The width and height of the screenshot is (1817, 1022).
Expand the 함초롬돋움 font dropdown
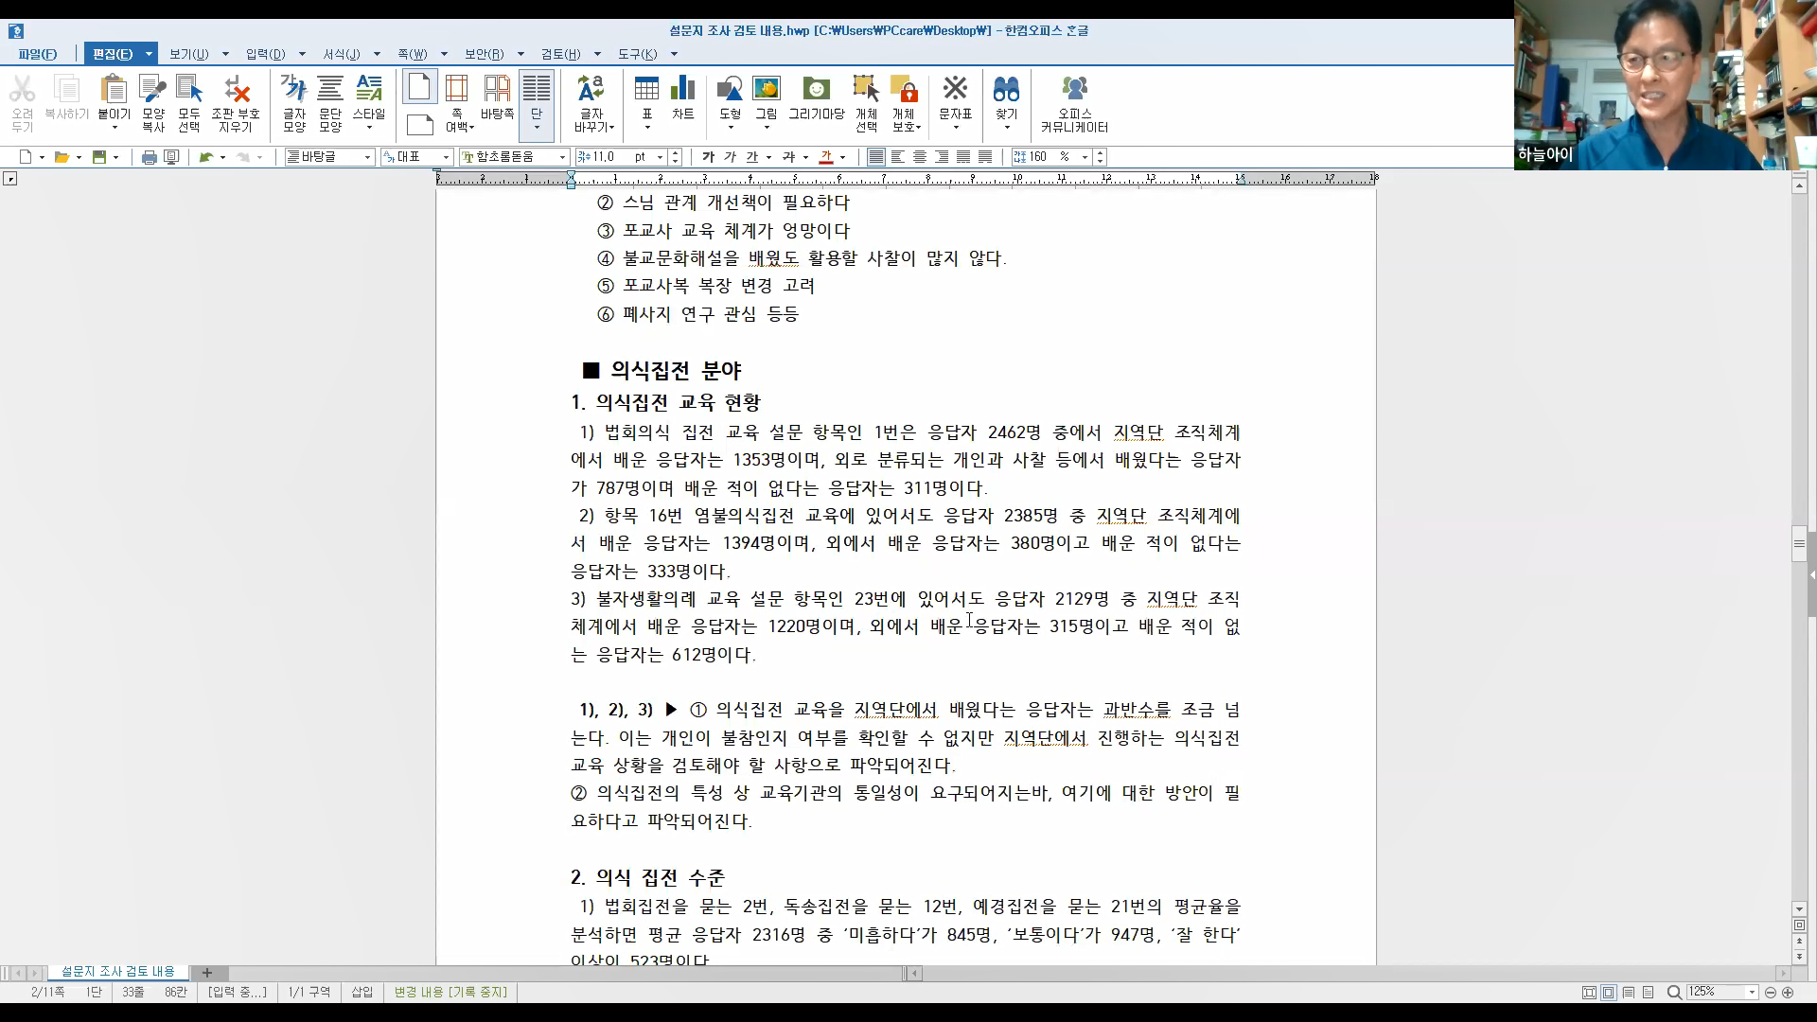[562, 157]
